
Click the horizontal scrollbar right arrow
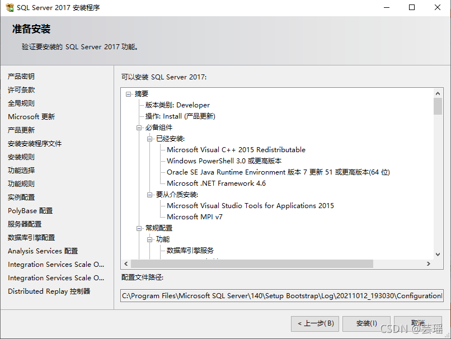pyautogui.click(x=429, y=263)
